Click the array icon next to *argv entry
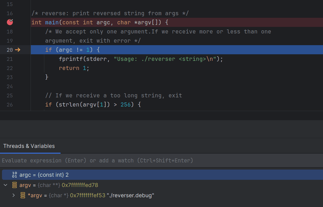The width and height of the screenshot is (323, 207). [22, 195]
